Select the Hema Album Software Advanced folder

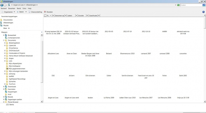coord(21,56)
